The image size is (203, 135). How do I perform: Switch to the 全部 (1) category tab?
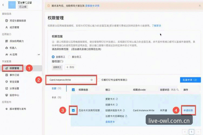pos(56,88)
